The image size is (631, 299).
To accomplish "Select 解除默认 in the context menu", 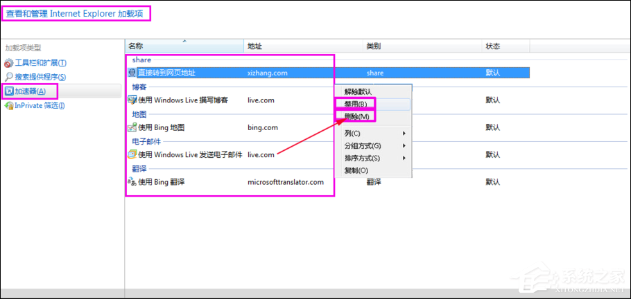I will (358, 91).
